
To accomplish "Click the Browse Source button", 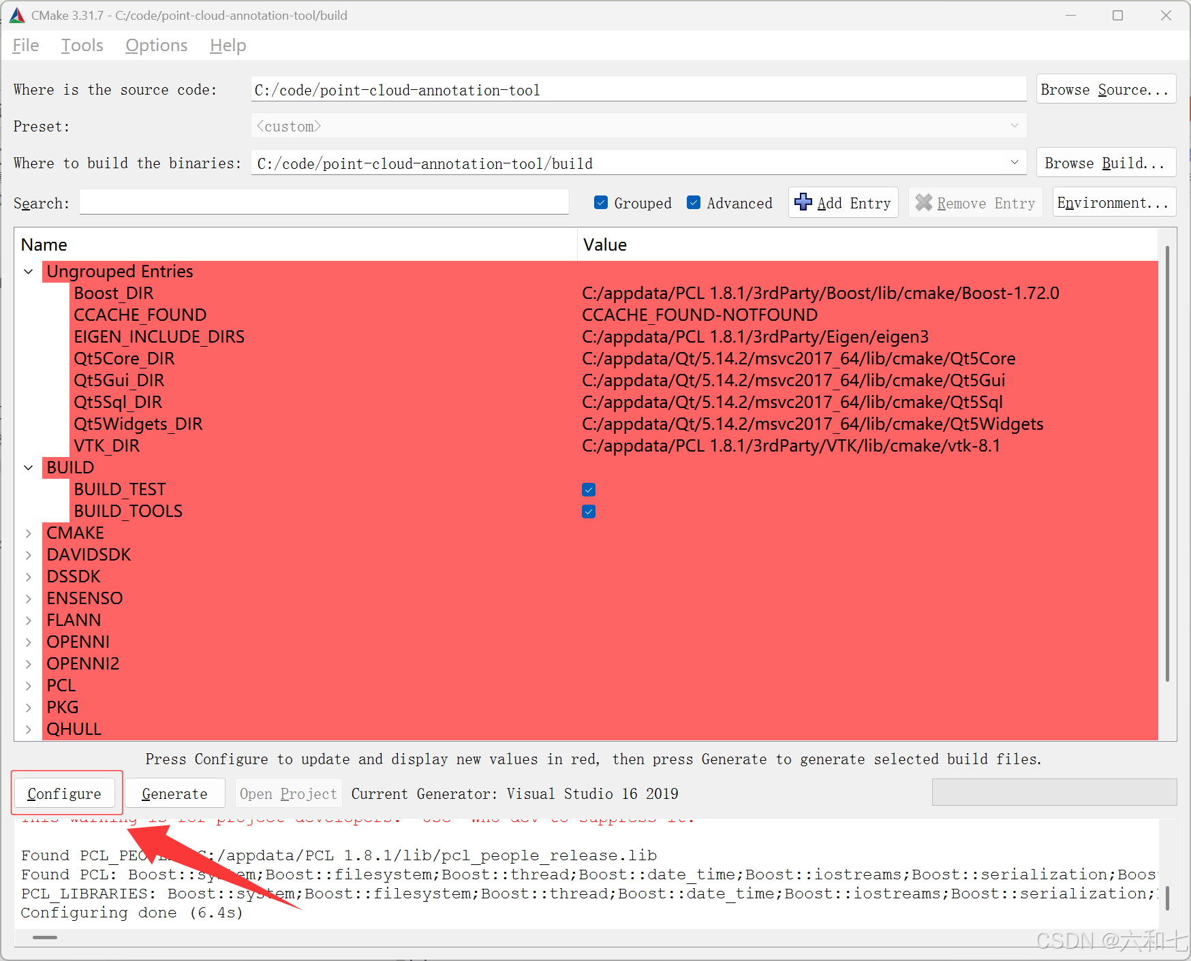I will (1106, 89).
